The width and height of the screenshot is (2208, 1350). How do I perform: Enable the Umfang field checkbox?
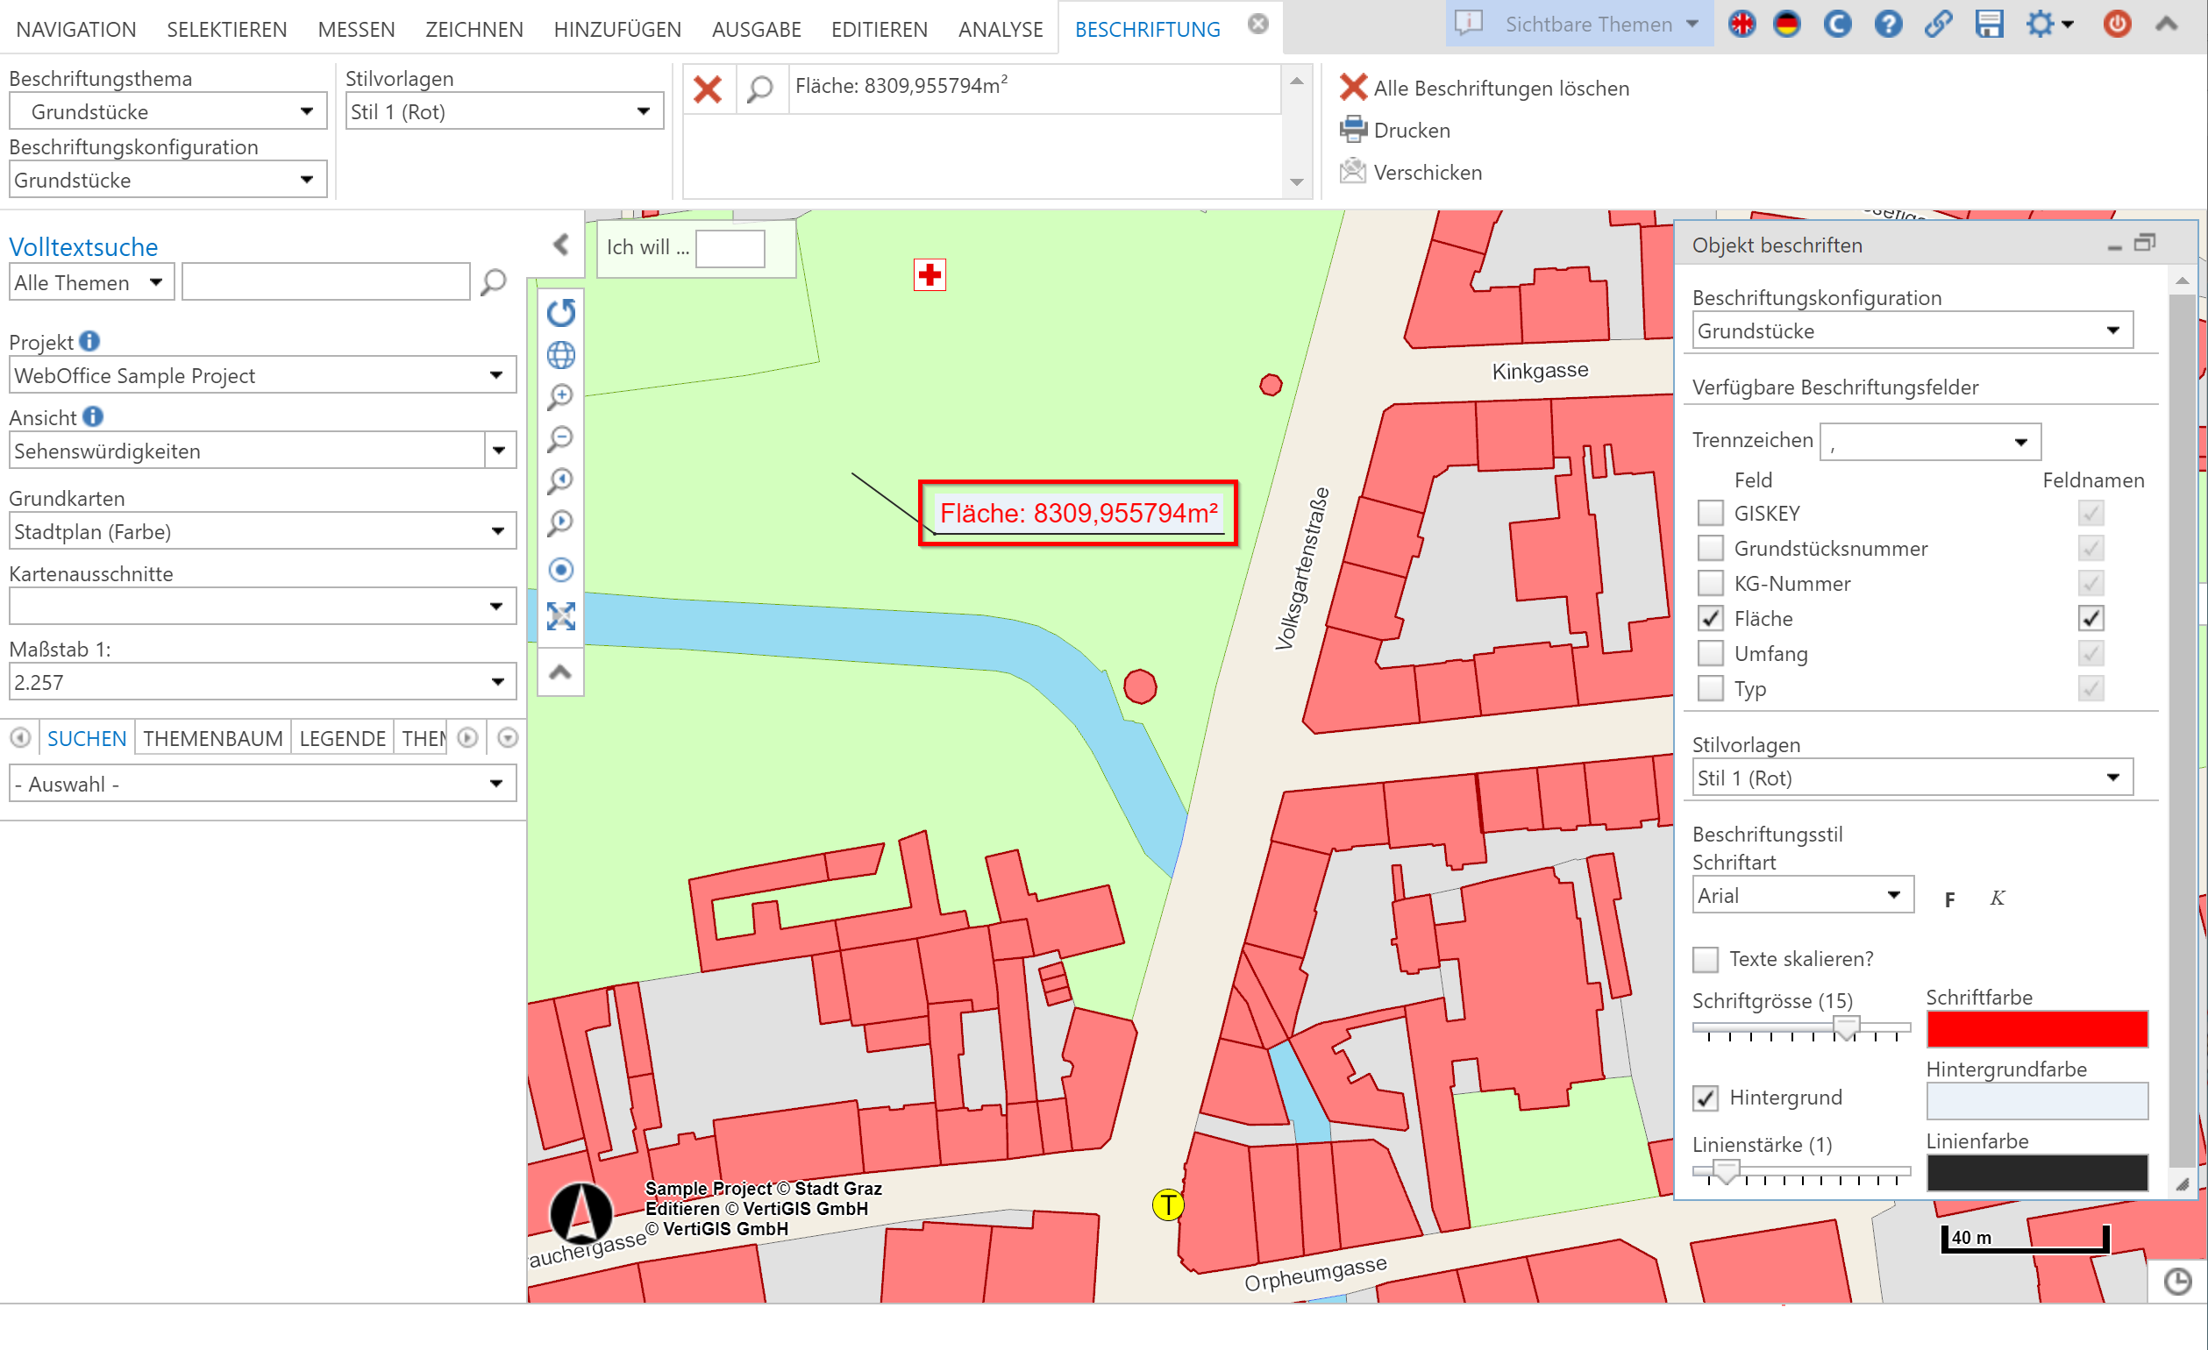click(1710, 653)
